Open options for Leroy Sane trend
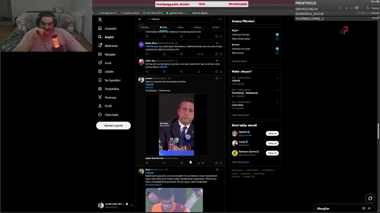 (x=277, y=102)
